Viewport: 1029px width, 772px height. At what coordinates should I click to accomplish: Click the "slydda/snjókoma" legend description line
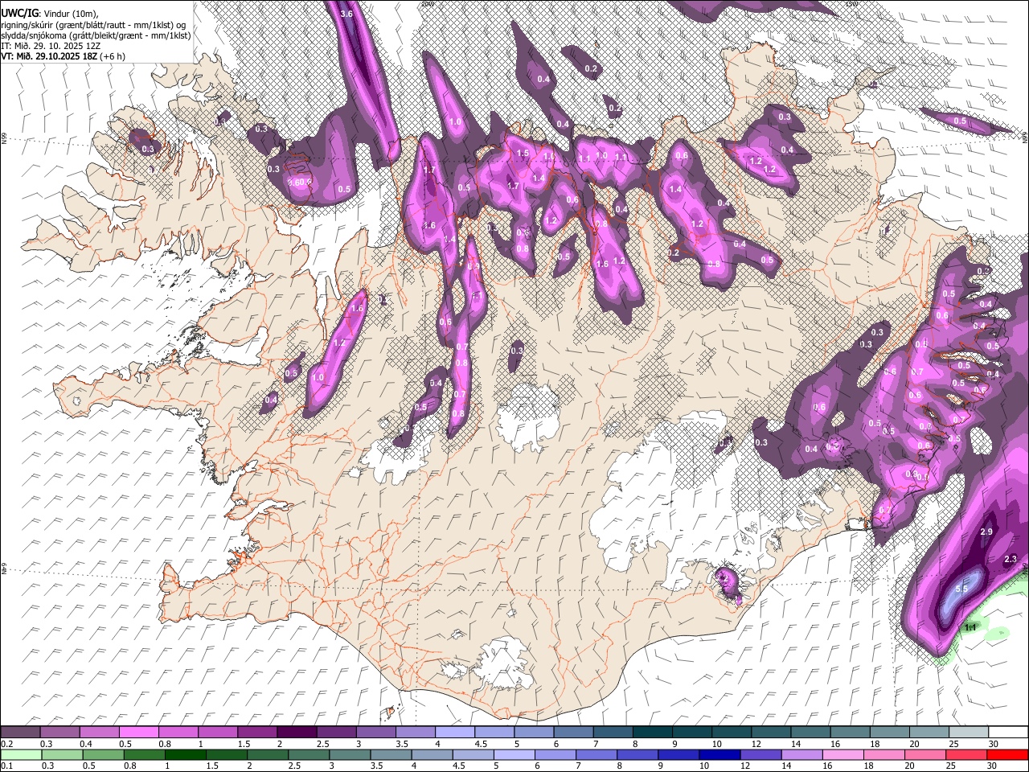point(95,35)
